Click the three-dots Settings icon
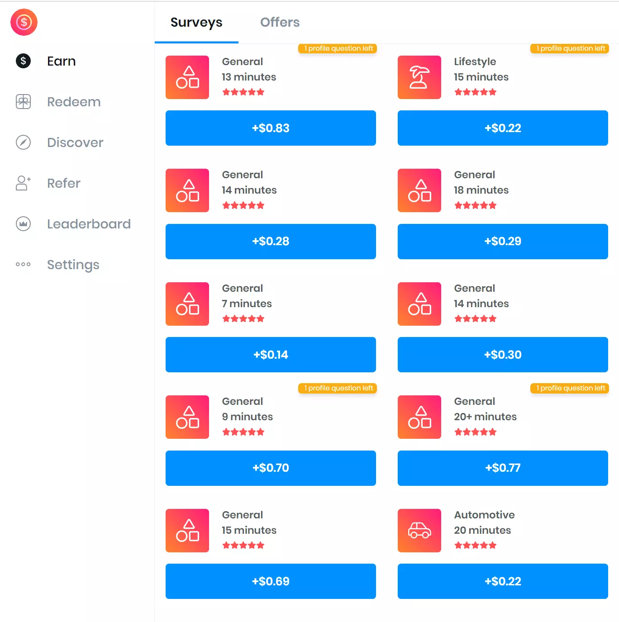 click(23, 265)
